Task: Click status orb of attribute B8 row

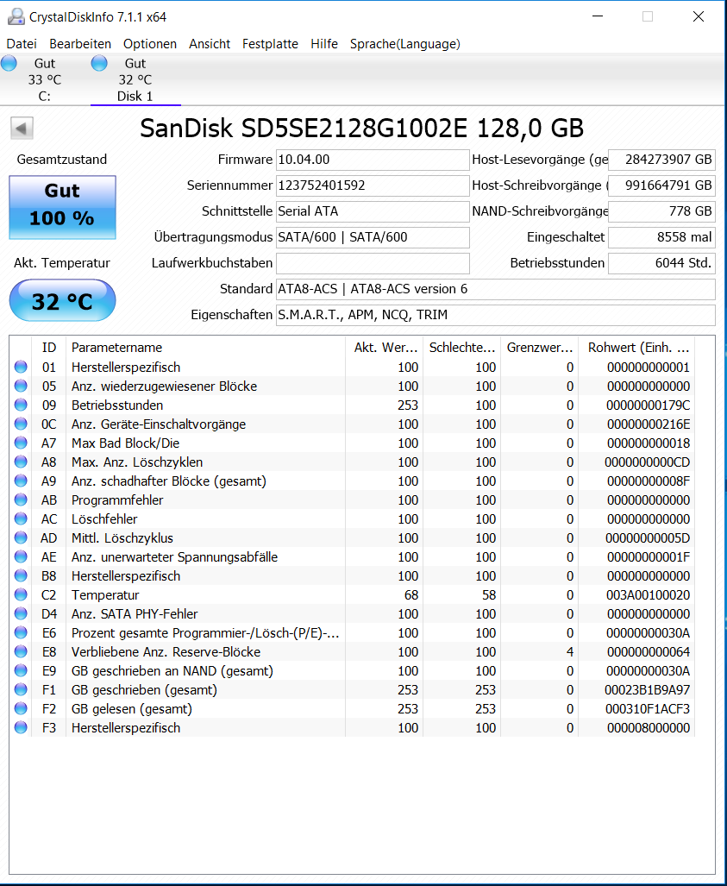Action: [21, 575]
